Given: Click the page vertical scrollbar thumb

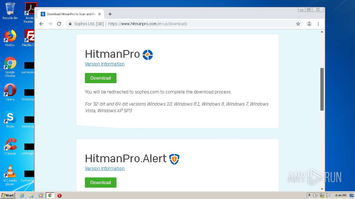Looking at the screenshot, I should [322, 89].
